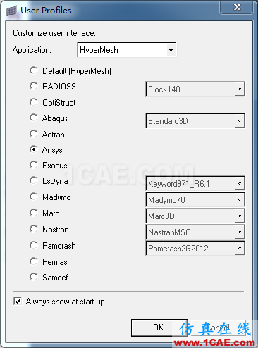Open the Standard3D Abaqus template dropdown

coord(195,120)
